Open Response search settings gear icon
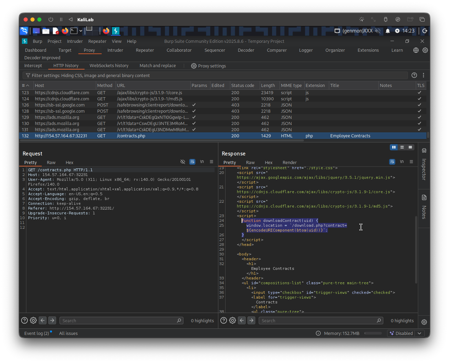 [x=232, y=321]
